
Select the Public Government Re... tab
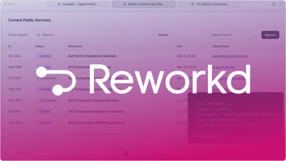144,4
